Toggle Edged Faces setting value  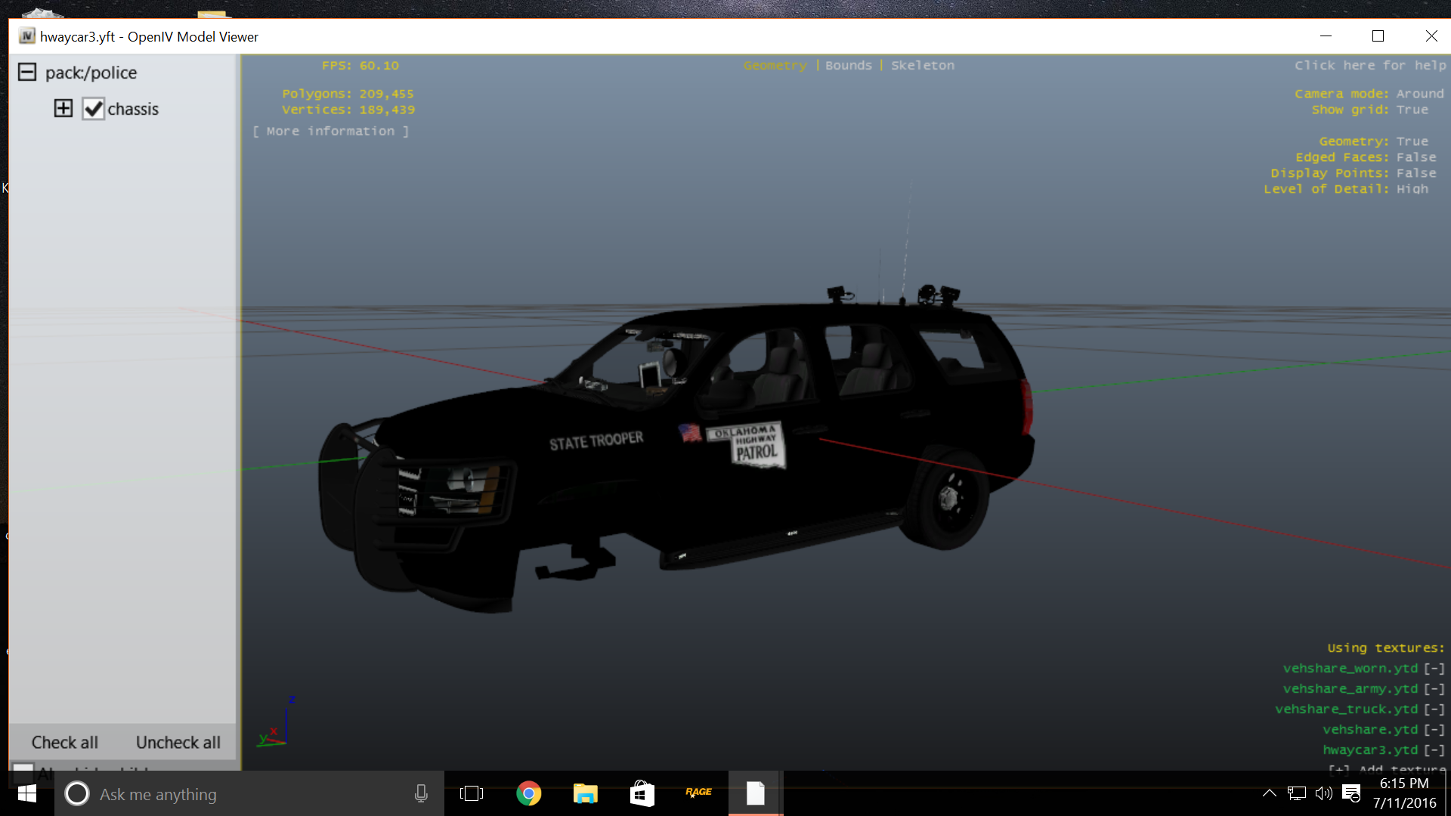click(x=1415, y=157)
